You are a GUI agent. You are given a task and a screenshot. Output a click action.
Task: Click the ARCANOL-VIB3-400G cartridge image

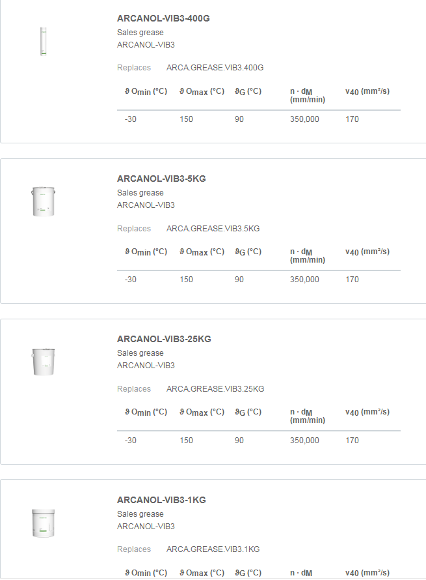point(44,41)
